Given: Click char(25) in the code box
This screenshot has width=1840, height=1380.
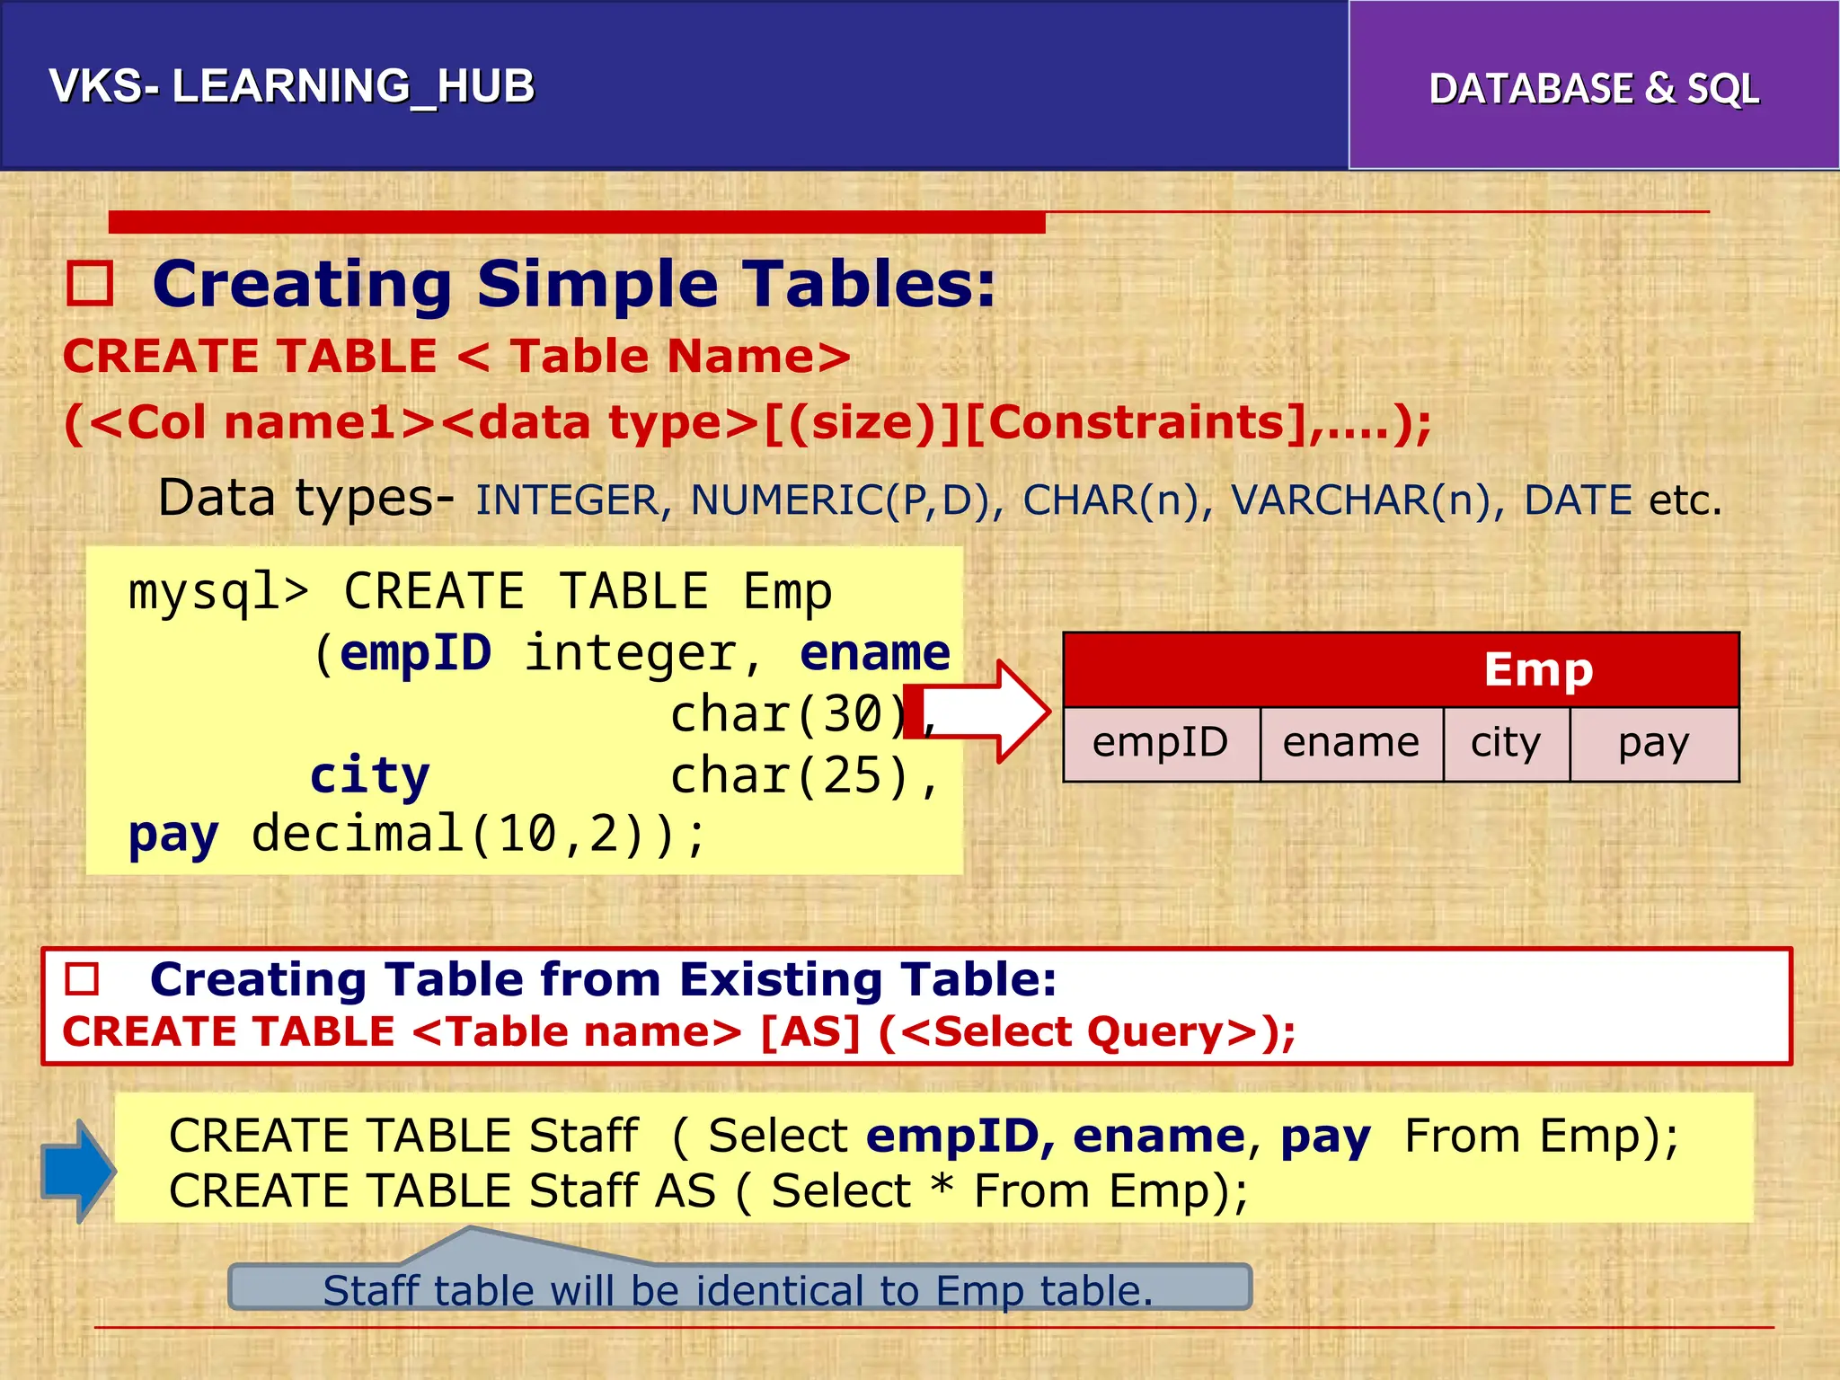Looking at the screenshot, I should pos(791,776).
